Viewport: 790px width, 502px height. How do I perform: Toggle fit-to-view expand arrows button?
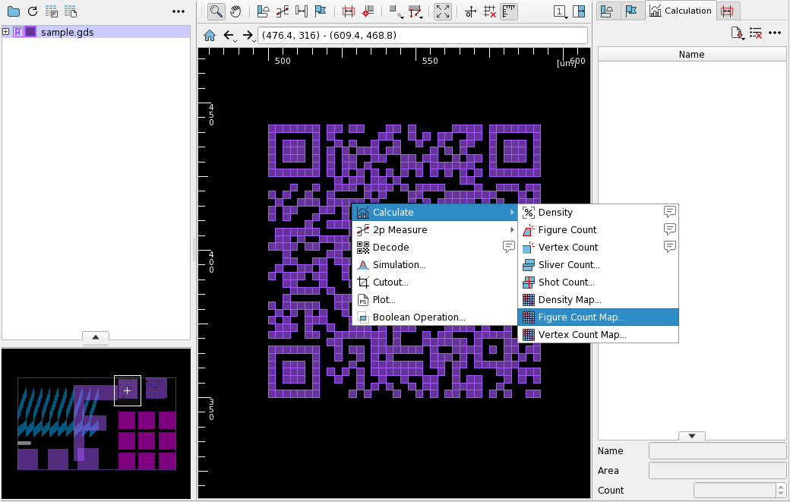(443, 11)
